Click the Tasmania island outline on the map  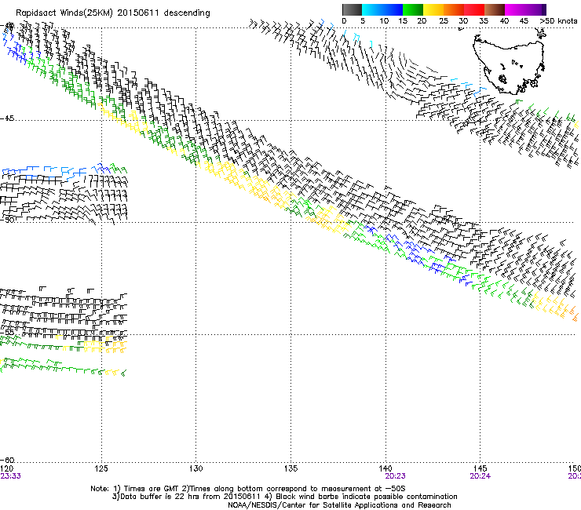[509, 65]
